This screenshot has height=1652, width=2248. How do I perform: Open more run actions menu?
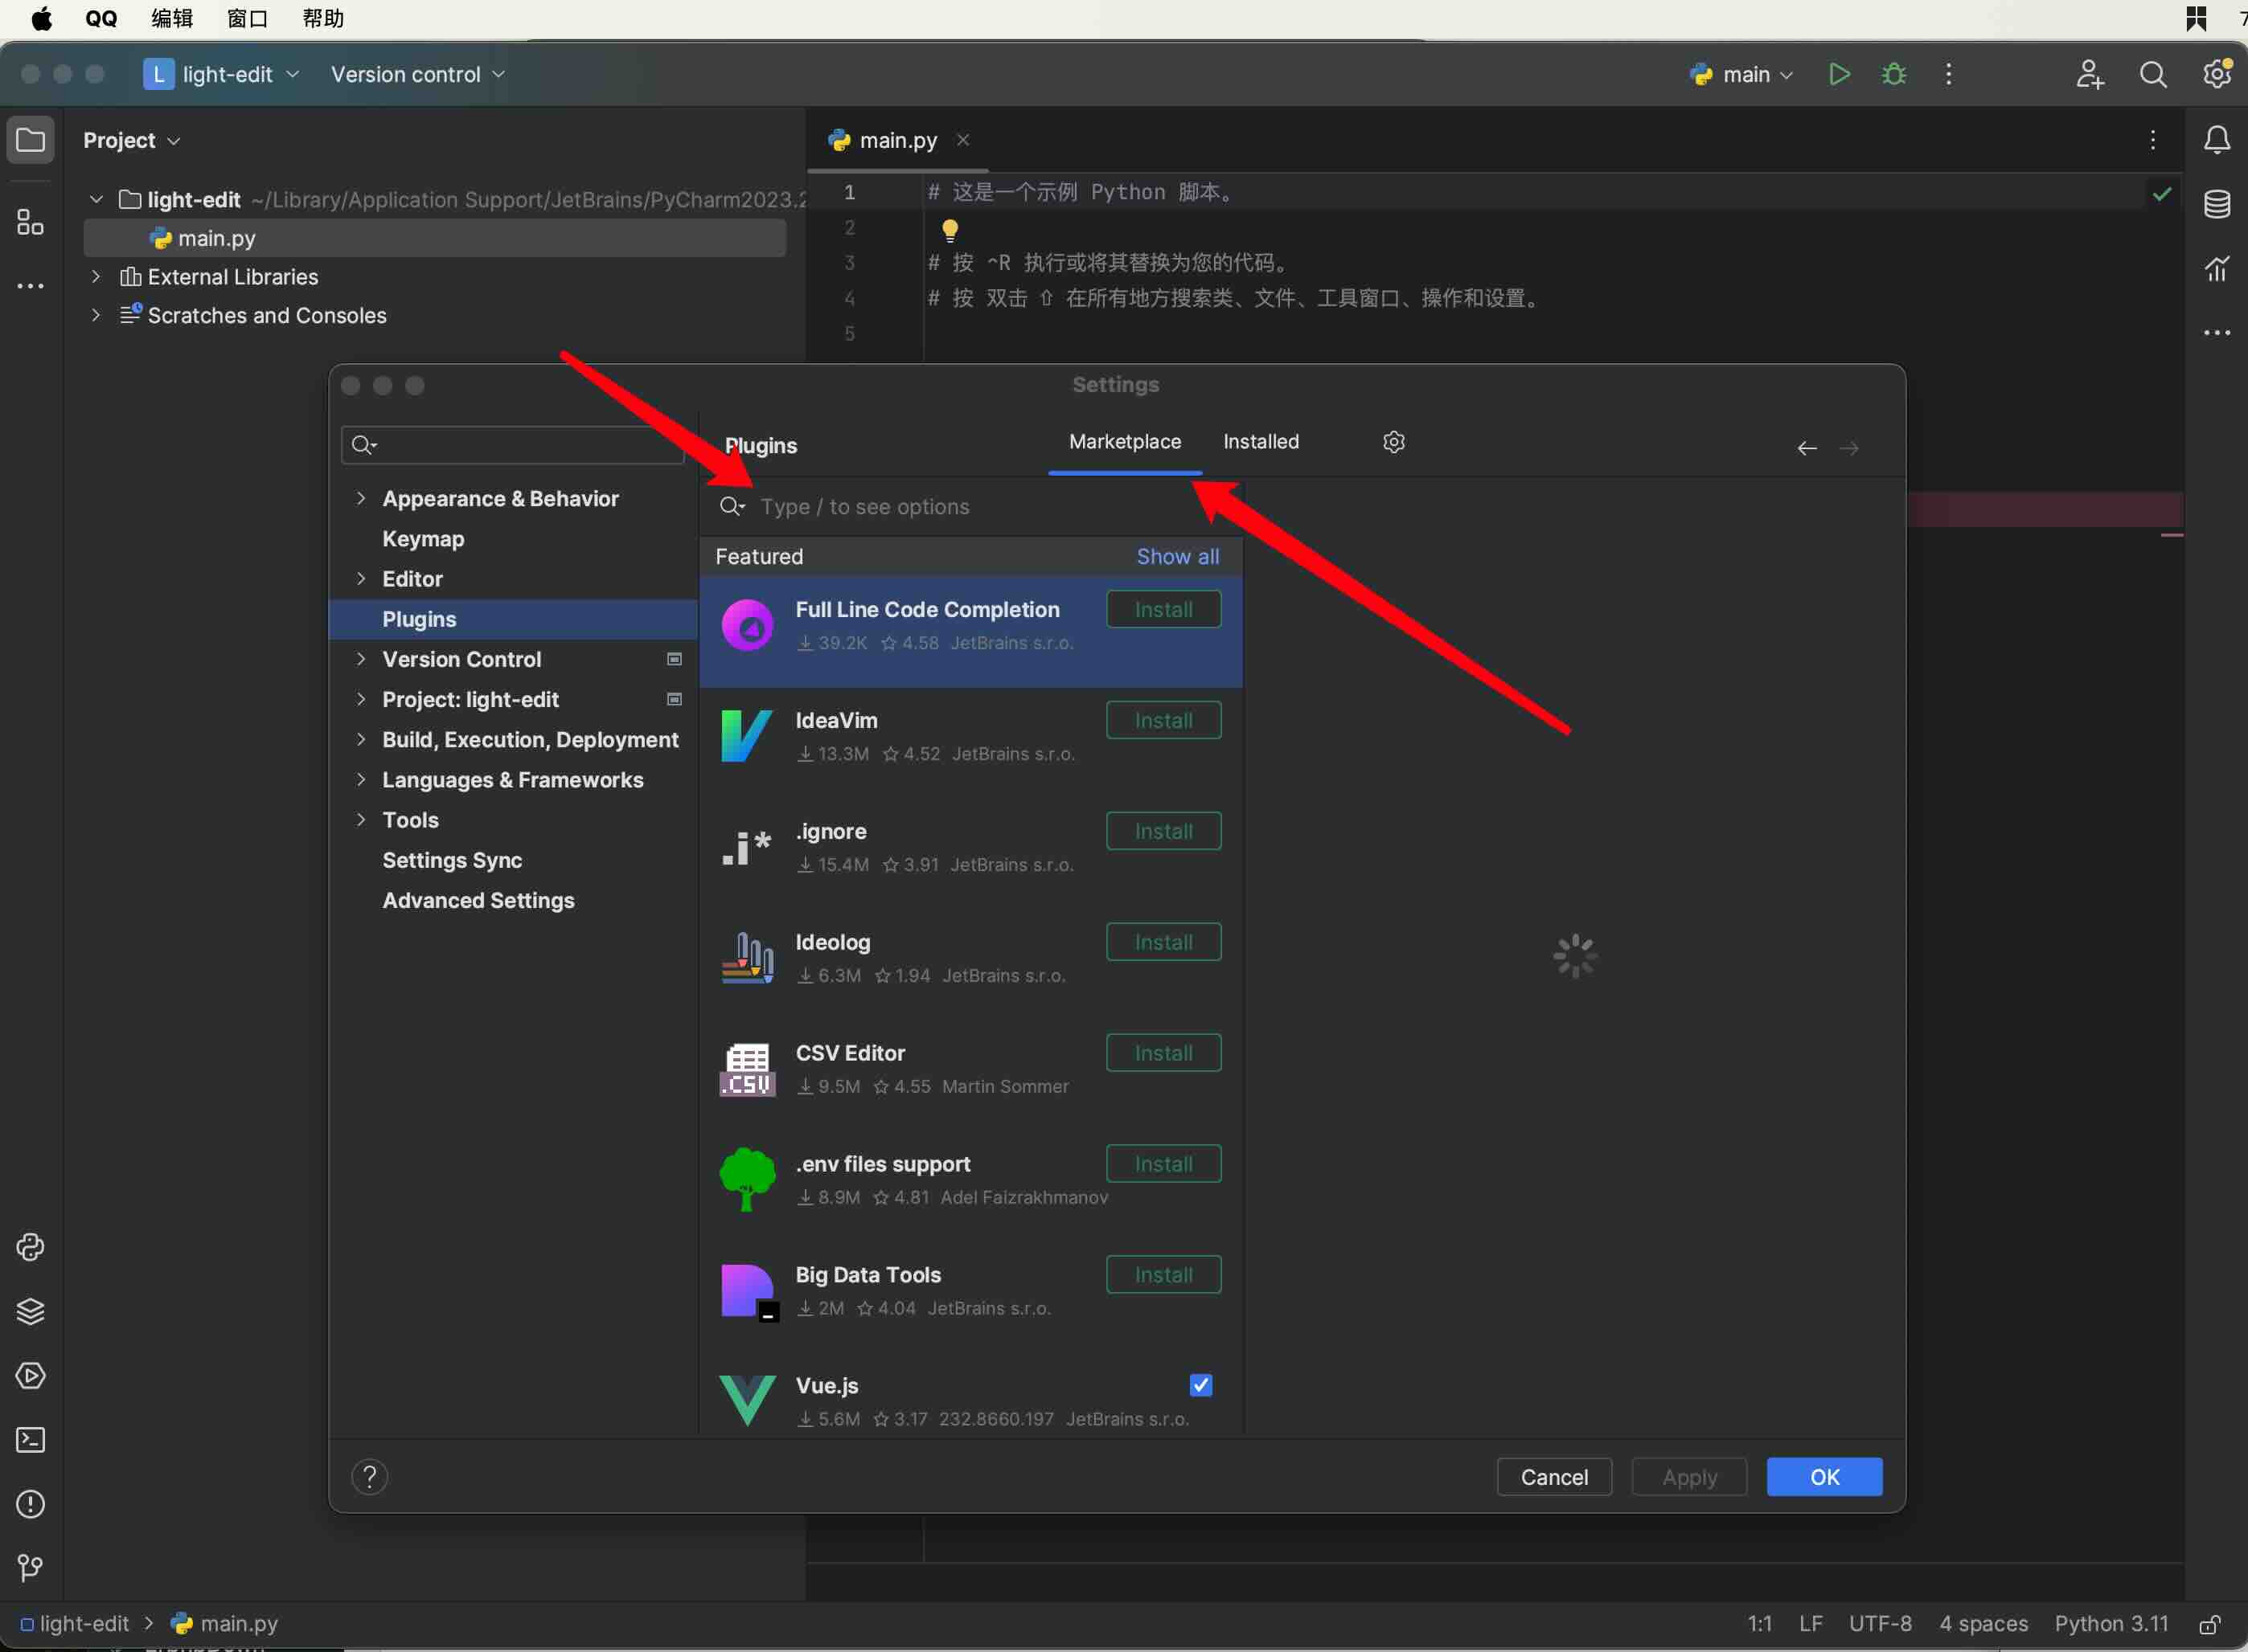(1948, 74)
